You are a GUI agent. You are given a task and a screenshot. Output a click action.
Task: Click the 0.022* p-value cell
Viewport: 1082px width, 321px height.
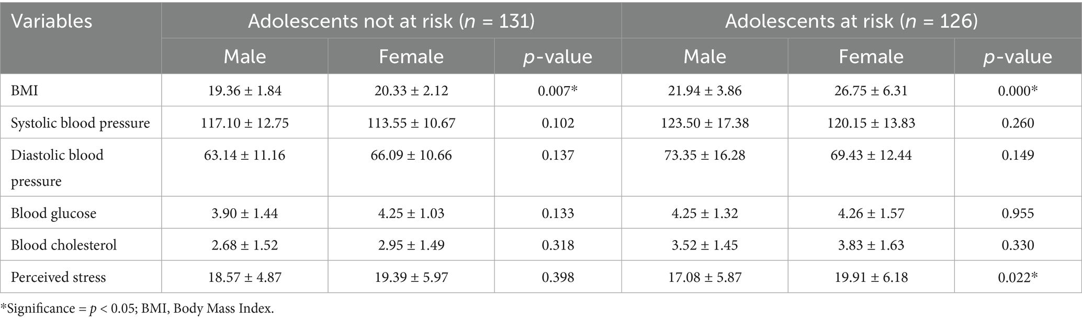point(1018,277)
